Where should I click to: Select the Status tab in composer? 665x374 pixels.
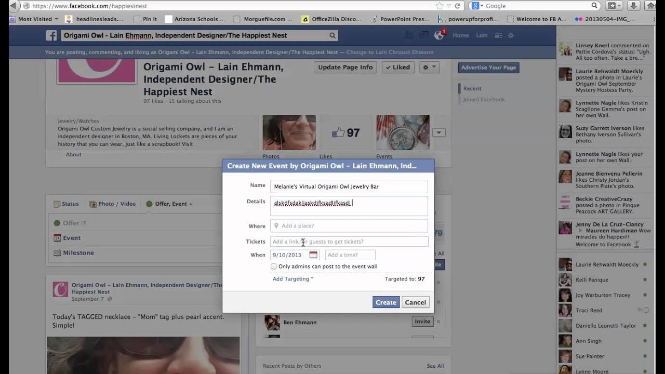[x=66, y=204]
